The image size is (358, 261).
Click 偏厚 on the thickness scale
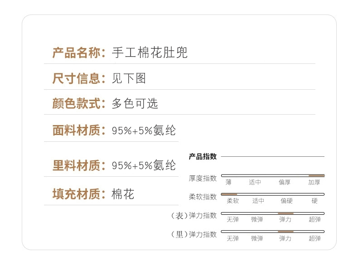[285, 182]
